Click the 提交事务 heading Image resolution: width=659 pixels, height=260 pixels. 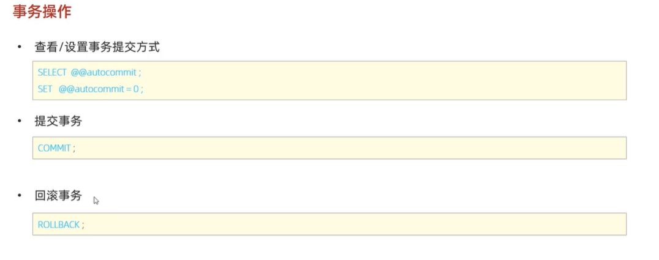point(58,121)
